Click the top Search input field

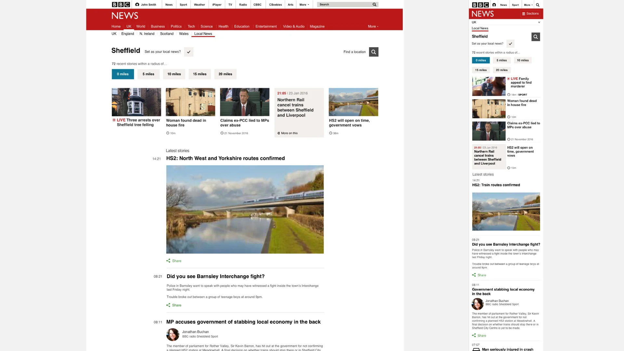344,5
